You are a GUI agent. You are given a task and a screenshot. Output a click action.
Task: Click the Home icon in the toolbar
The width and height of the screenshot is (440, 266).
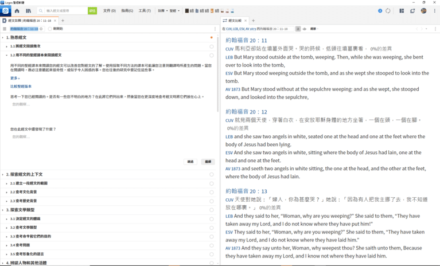point(17,11)
